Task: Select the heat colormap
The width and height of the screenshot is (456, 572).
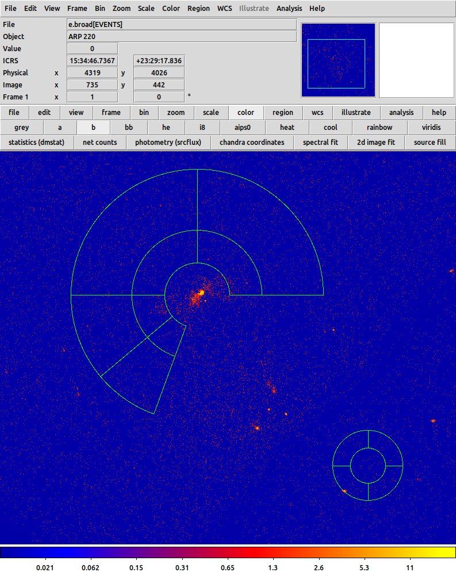Action: pos(287,127)
